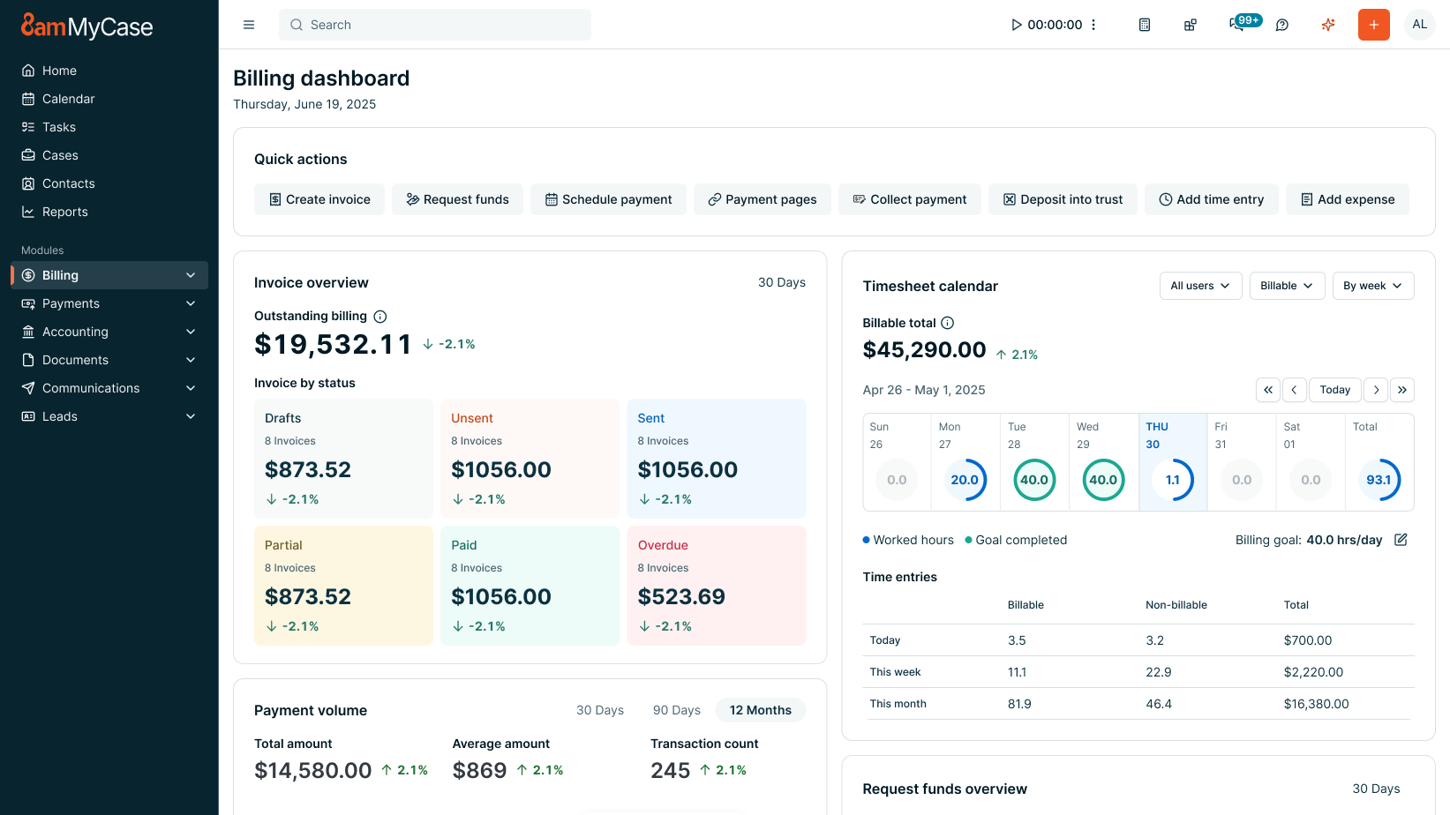Open the apps grid icon
Screen dimensions: 1450x815
(1190, 25)
